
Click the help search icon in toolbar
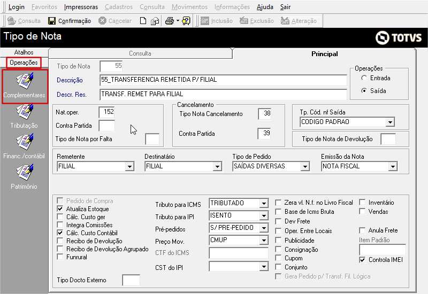(x=186, y=21)
